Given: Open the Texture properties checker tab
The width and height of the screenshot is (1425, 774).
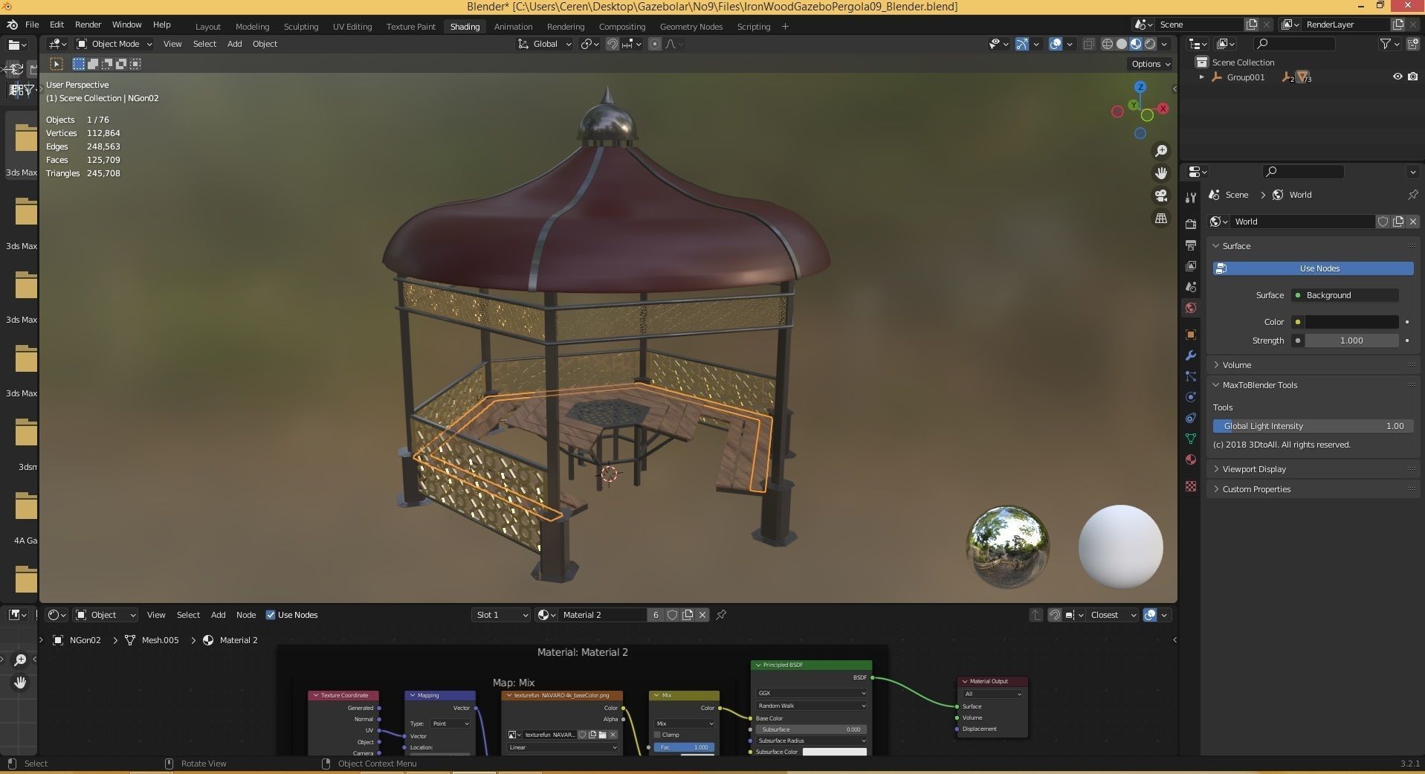Looking at the screenshot, I should coord(1191,486).
